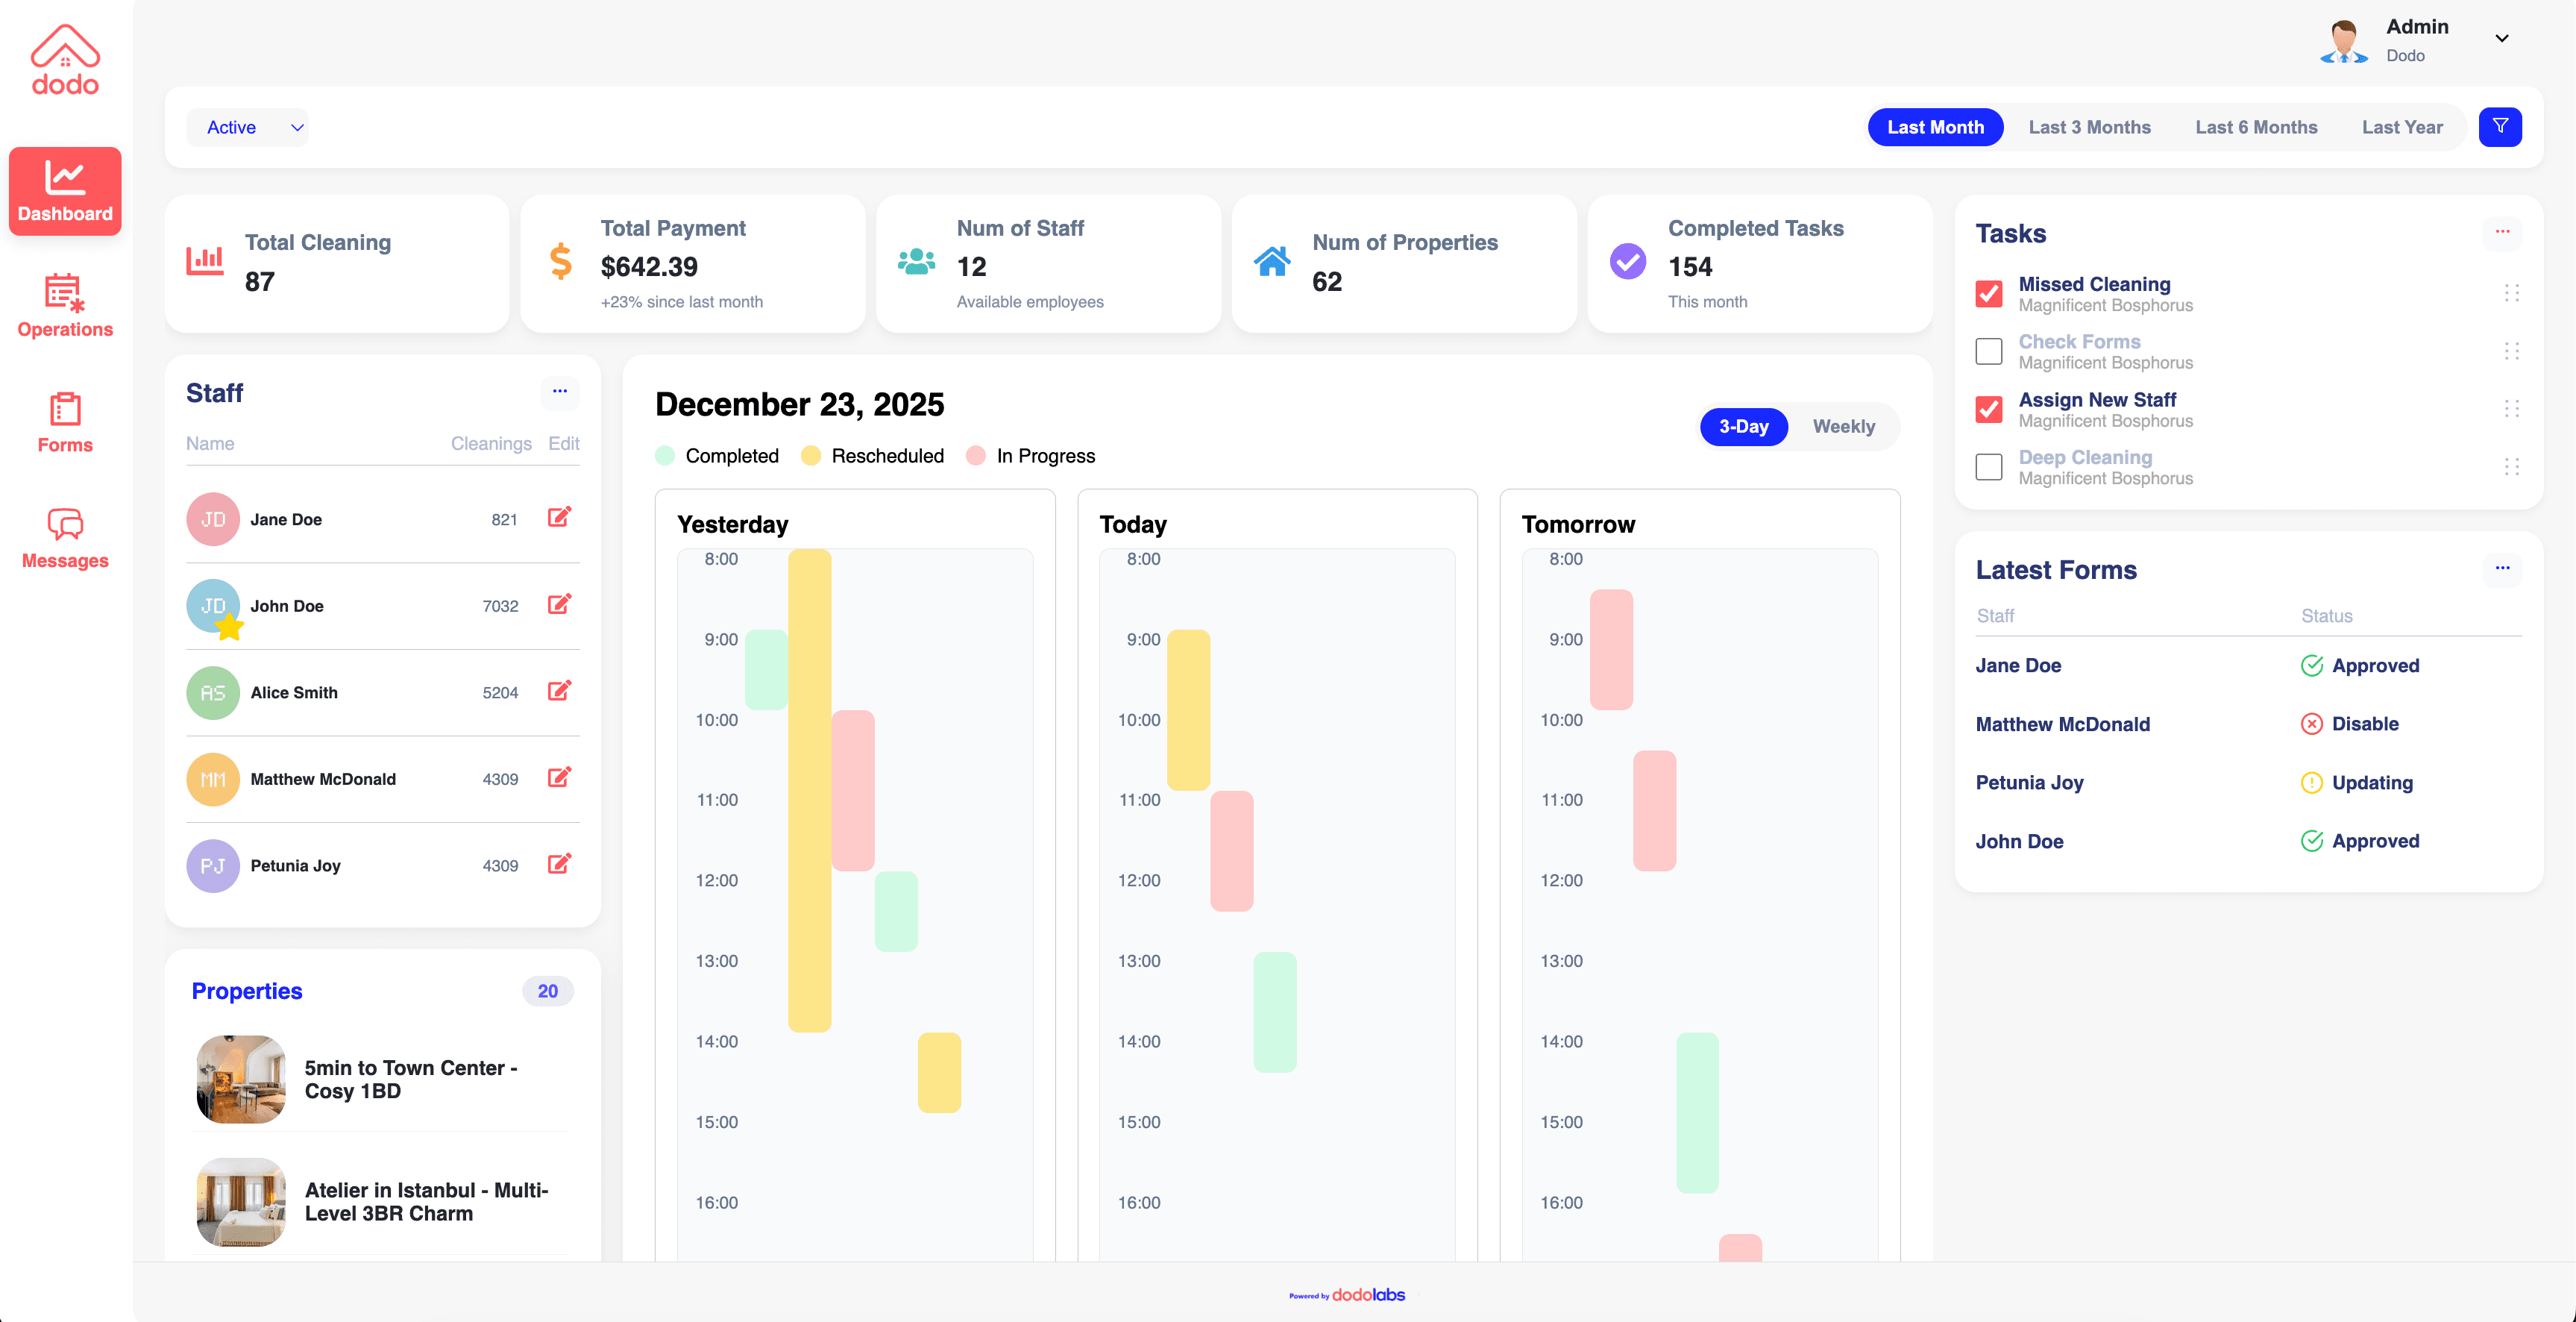Open the Forms section in the sidebar
Viewport: 2576px width, 1322px height.
[64, 424]
